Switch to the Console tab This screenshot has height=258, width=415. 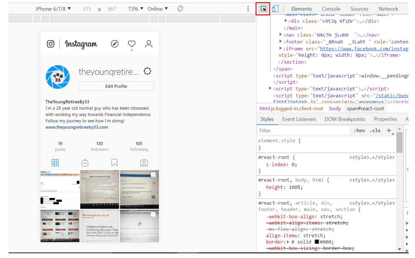click(331, 9)
